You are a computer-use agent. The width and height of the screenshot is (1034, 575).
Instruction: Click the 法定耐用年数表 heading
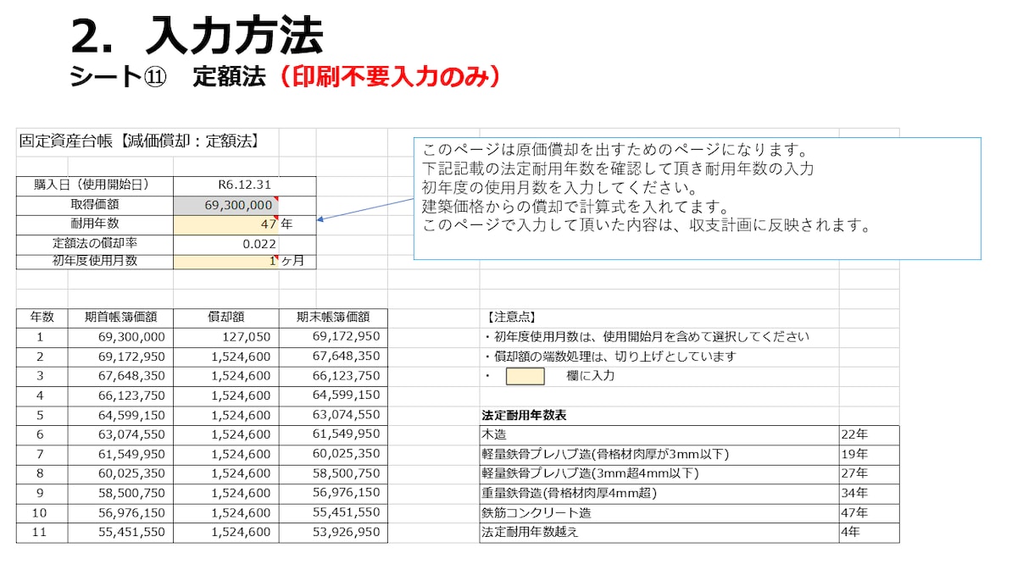coord(524,416)
